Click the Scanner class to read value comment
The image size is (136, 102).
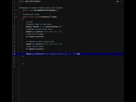[39, 24]
